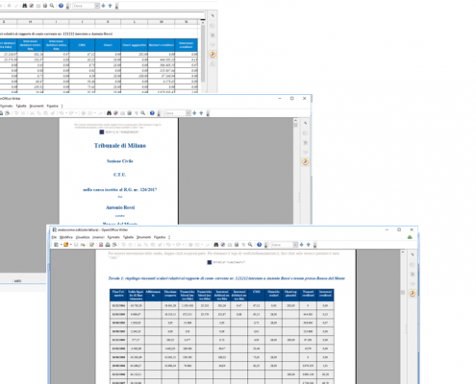The height and width of the screenshot is (384, 476).
Task: Click the orange sidebar icon in front Writer window
Action: point(413,294)
